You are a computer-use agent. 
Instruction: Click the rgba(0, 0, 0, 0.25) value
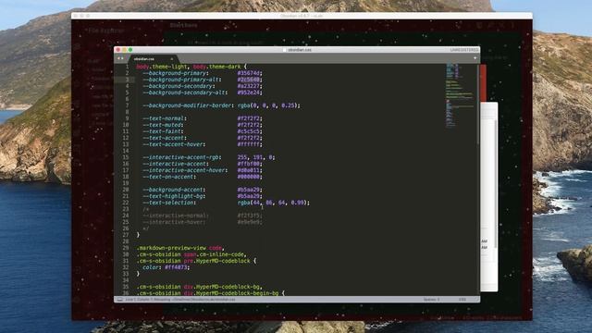tap(267, 105)
